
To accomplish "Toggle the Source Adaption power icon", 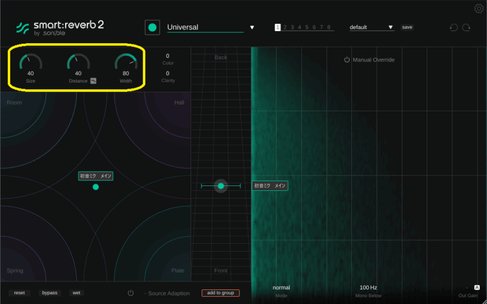I will point(131,293).
